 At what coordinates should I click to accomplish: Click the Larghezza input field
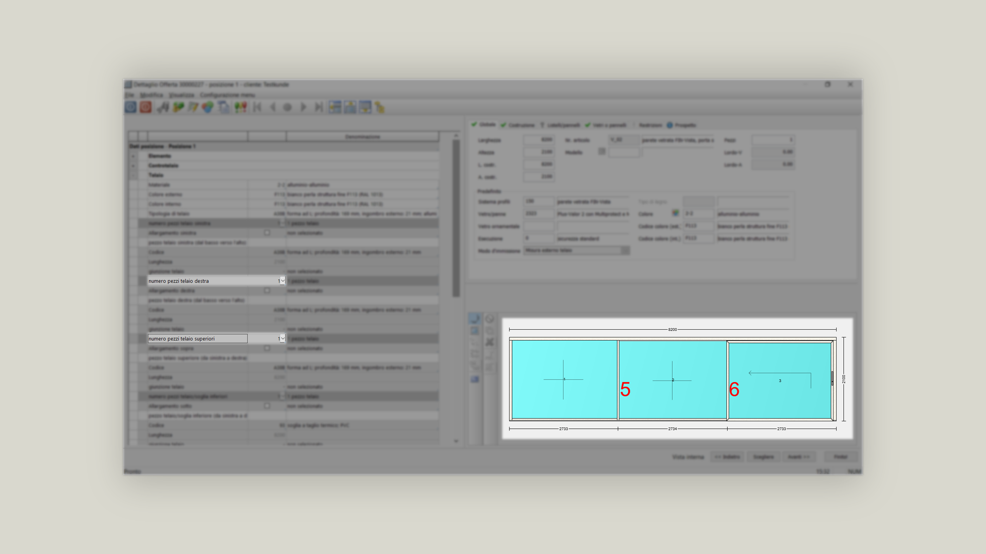[539, 140]
